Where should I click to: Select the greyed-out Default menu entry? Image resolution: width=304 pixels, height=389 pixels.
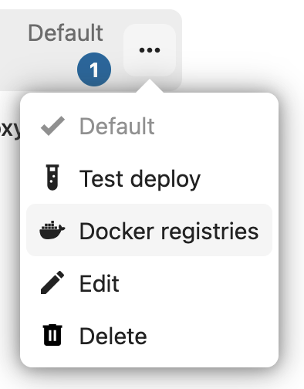tap(149, 126)
